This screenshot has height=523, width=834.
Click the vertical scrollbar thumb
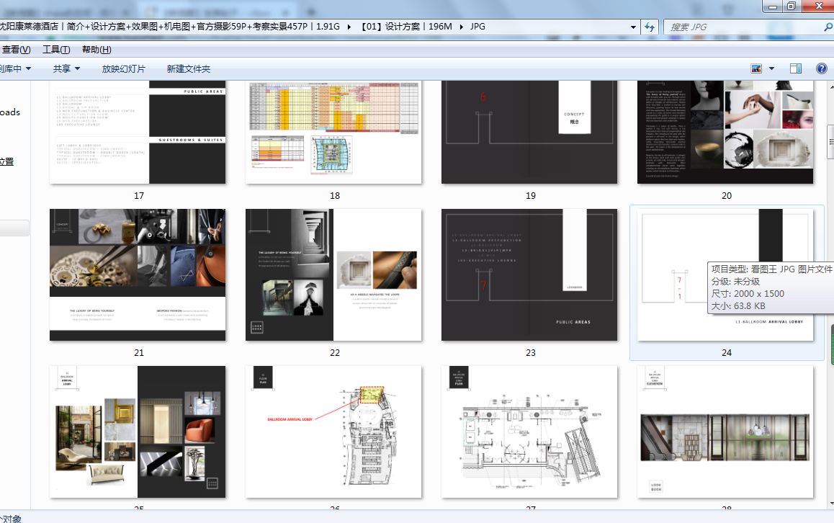tap(831, 141)
